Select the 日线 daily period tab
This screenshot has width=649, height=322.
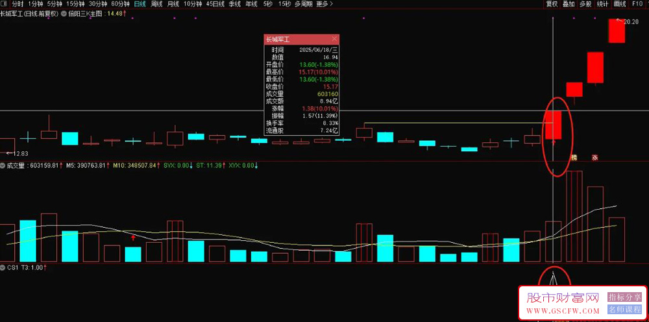(140, 4)
